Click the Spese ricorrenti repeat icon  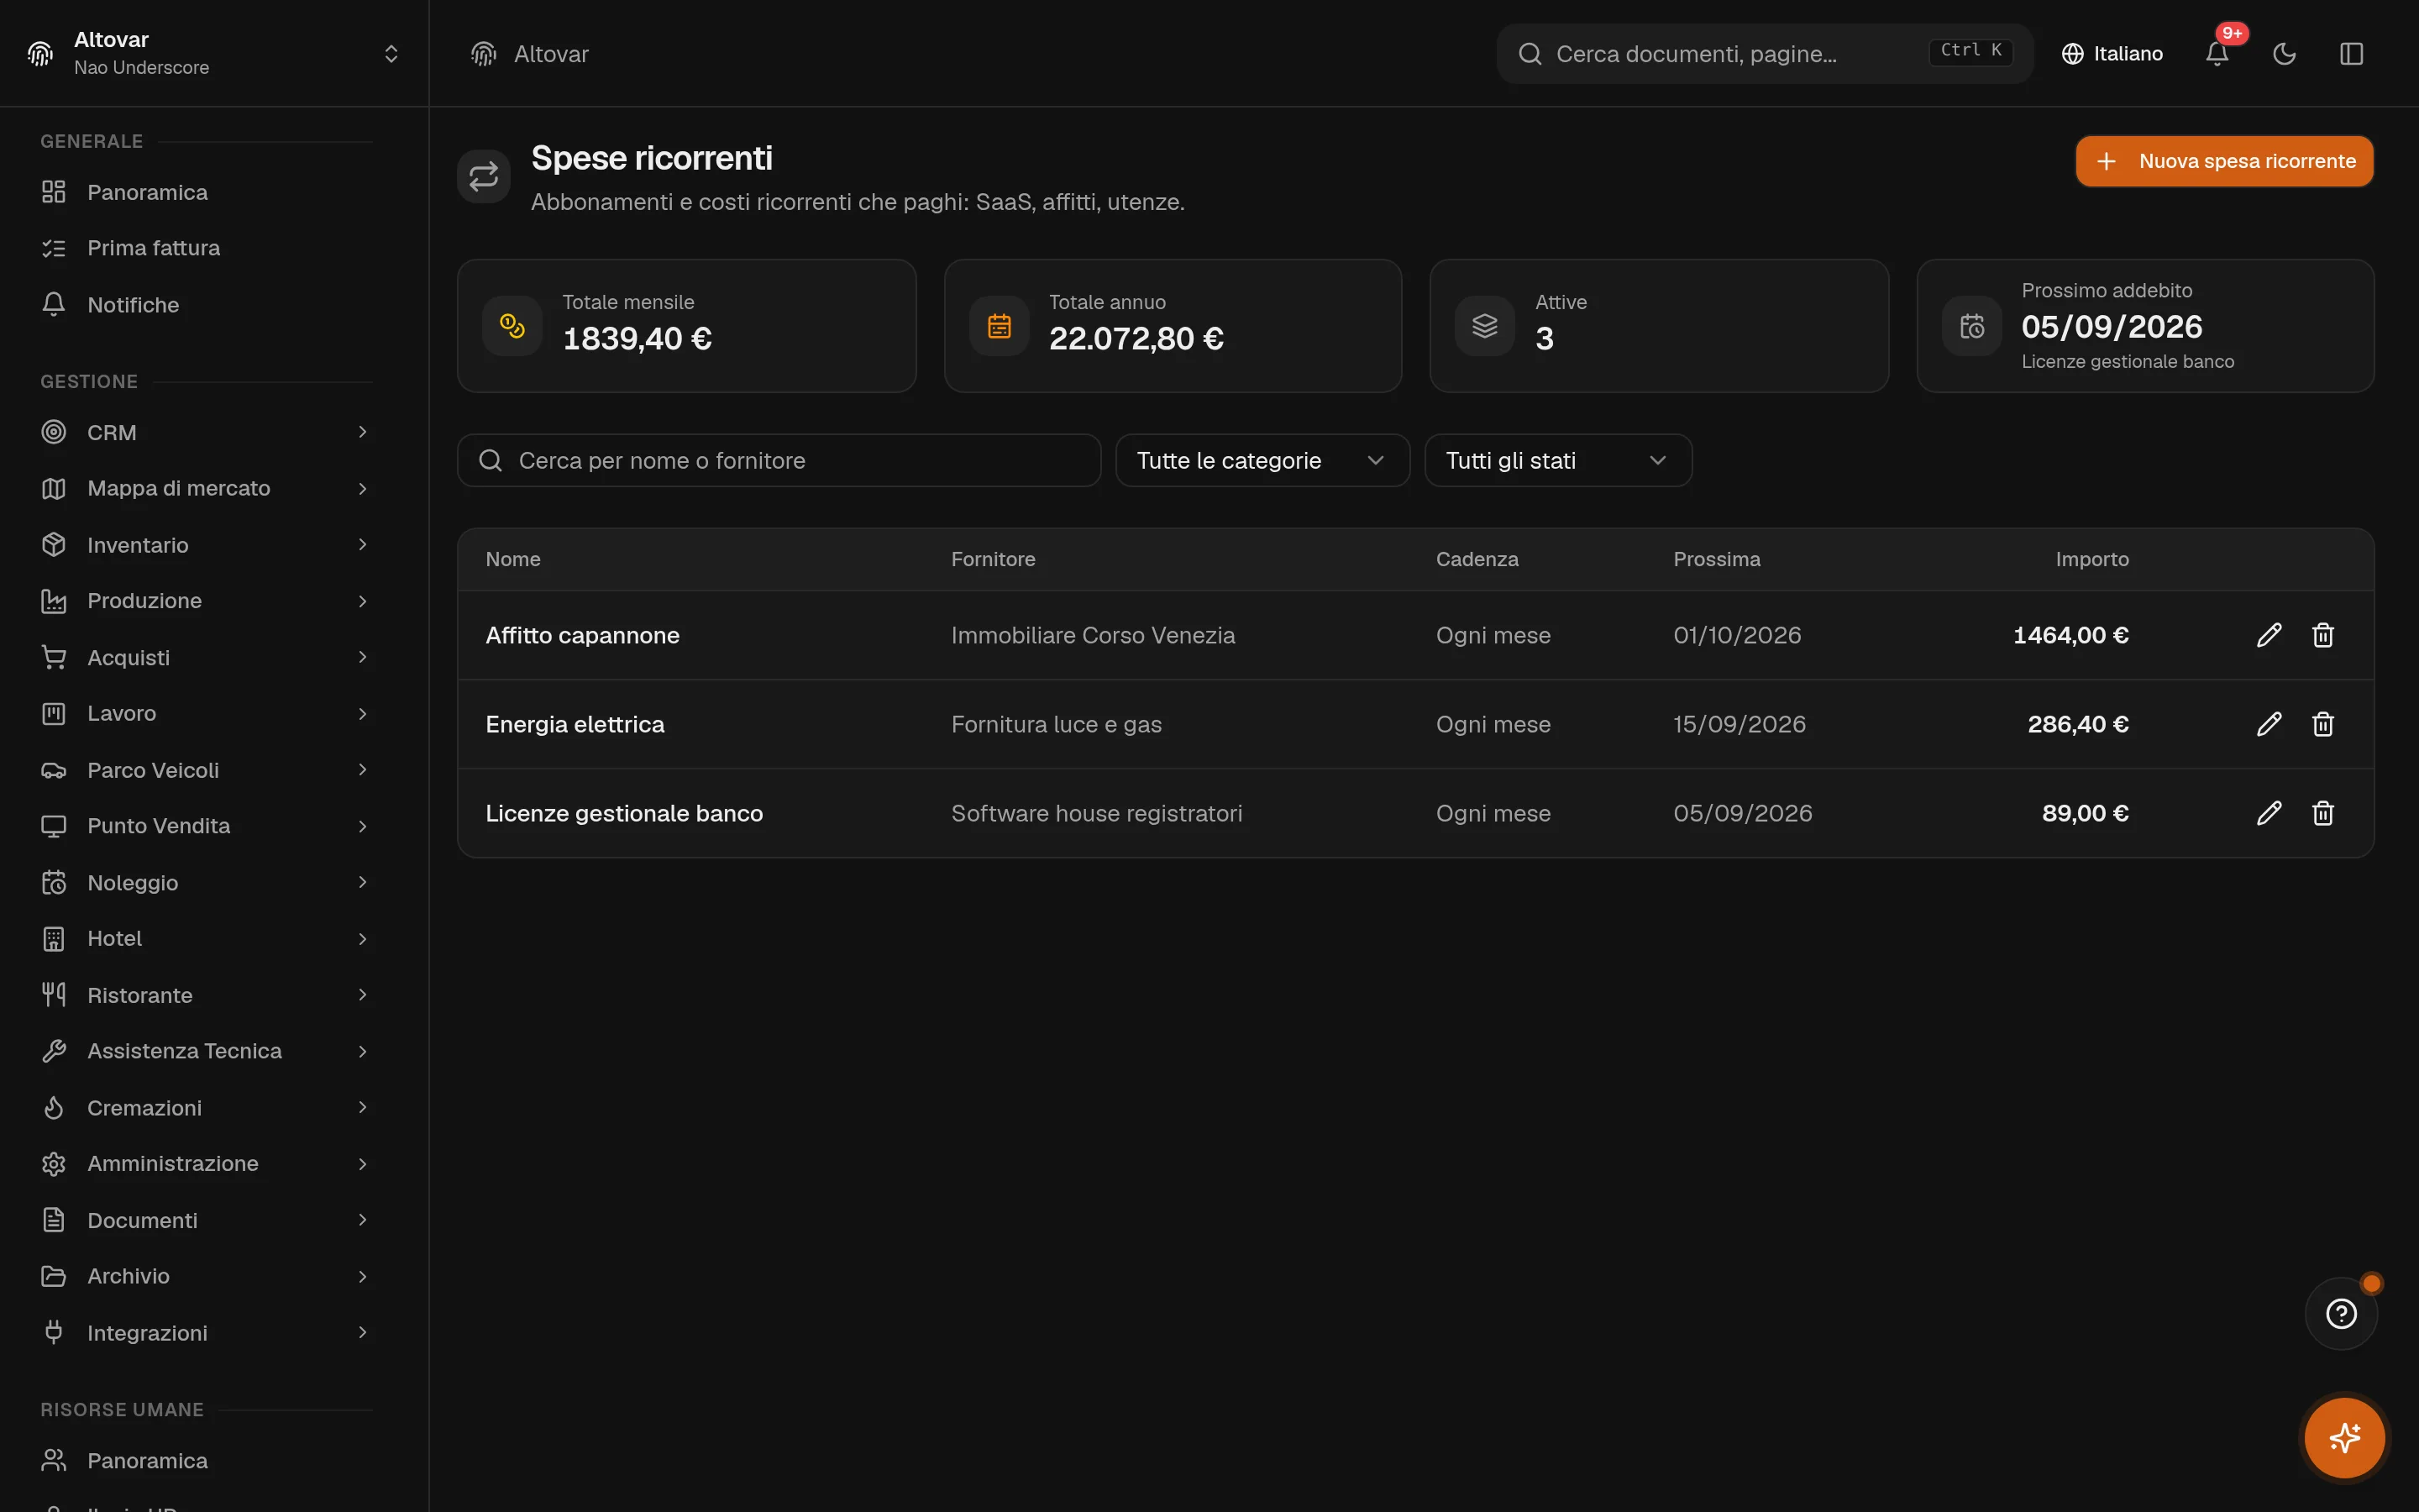point(484,176)
